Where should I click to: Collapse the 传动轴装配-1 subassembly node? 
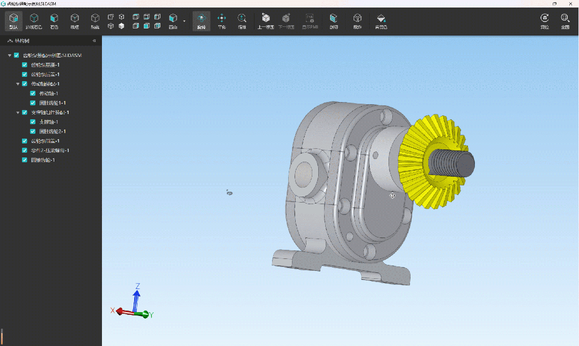18,84
